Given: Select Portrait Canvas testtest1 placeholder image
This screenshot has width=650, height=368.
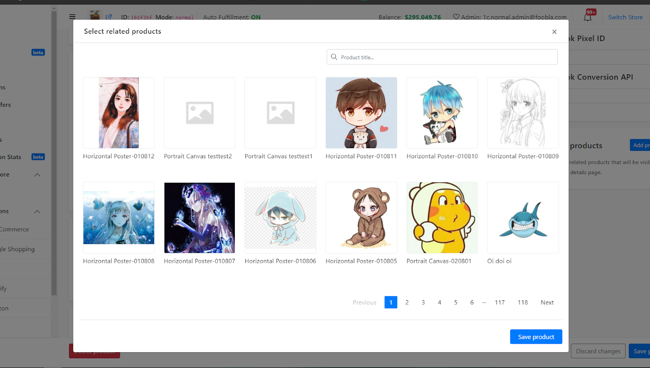Looking at the screenshot, I should [280, 113].
